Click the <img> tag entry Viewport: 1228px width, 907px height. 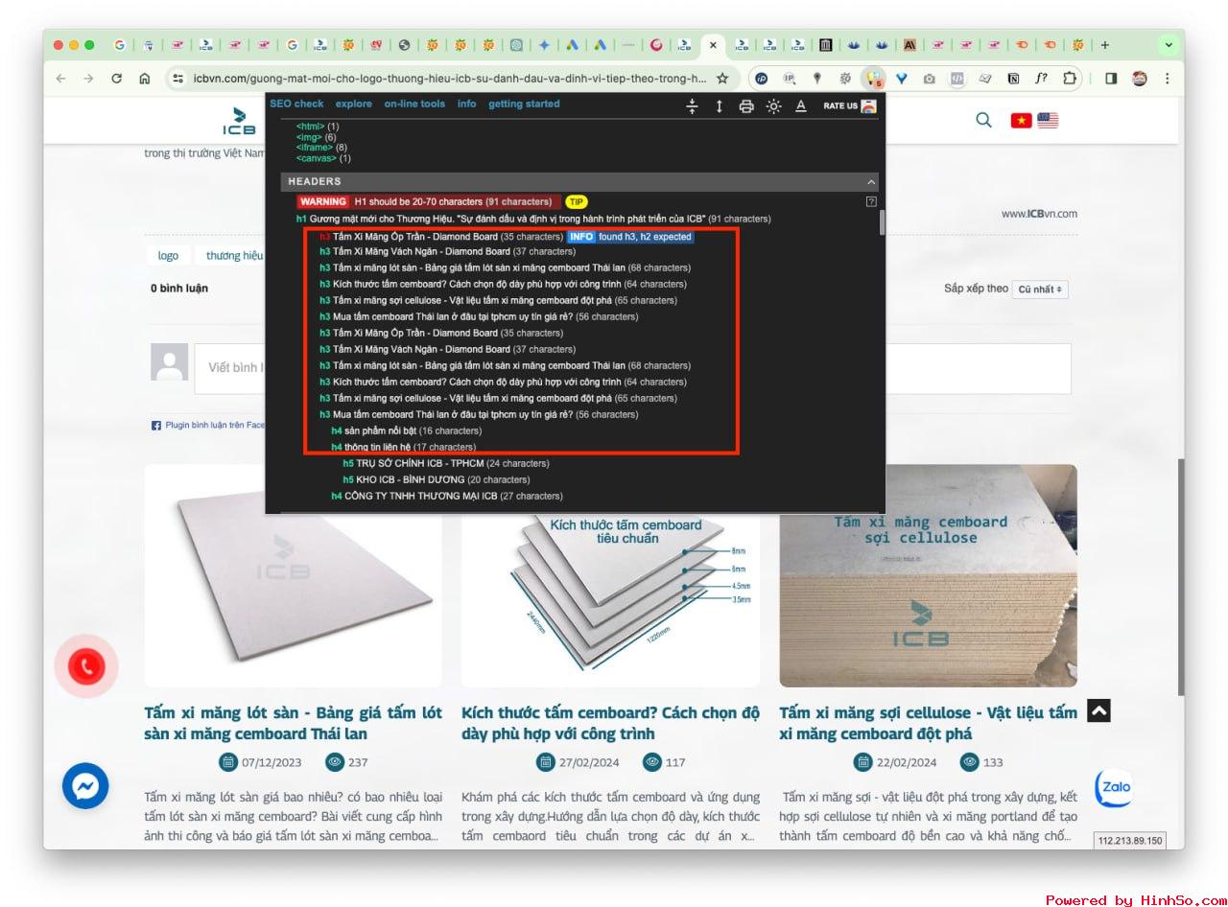click(x=316, y=137)
